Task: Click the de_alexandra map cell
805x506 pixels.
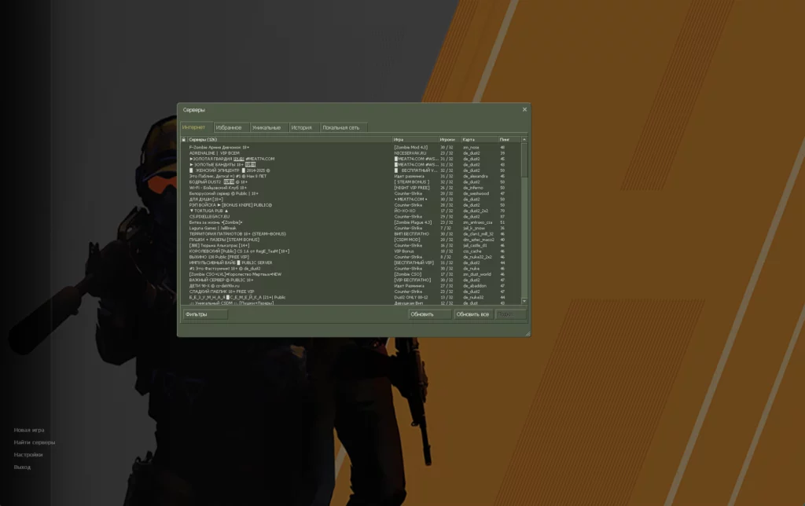Action: 476,176
